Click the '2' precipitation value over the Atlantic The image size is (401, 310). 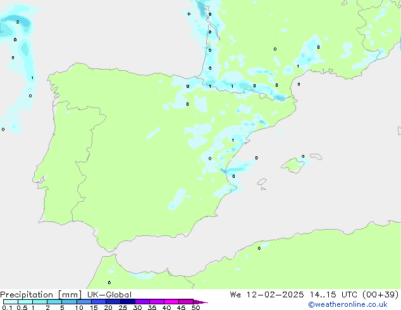[18, 22]
